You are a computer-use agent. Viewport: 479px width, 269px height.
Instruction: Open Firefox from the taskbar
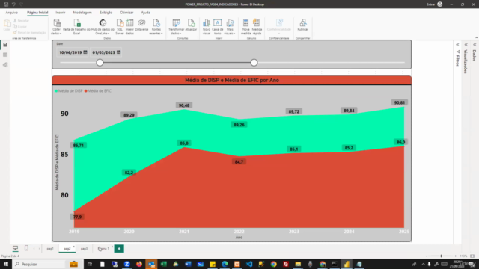[x=139, y=264]
